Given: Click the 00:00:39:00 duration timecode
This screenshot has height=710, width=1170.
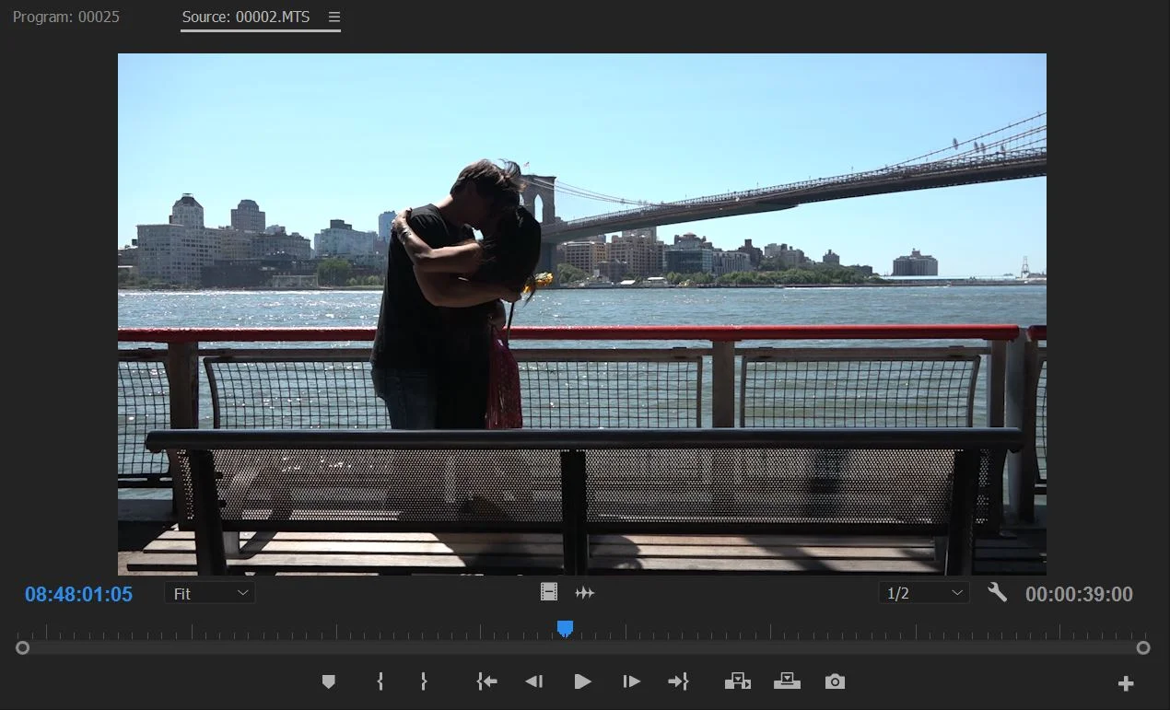Looking at the screenshot, I should (1079, 594).
